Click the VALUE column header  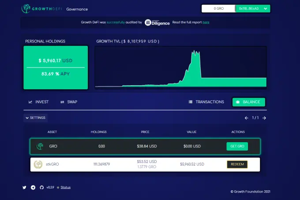tap(192, 132)
